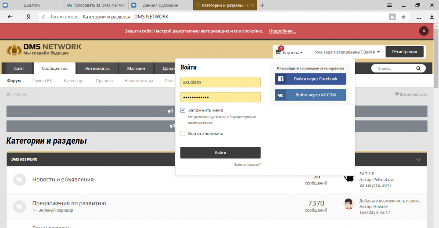
Task: Dismiss the red two-step authorization banner
Action: 423,31
